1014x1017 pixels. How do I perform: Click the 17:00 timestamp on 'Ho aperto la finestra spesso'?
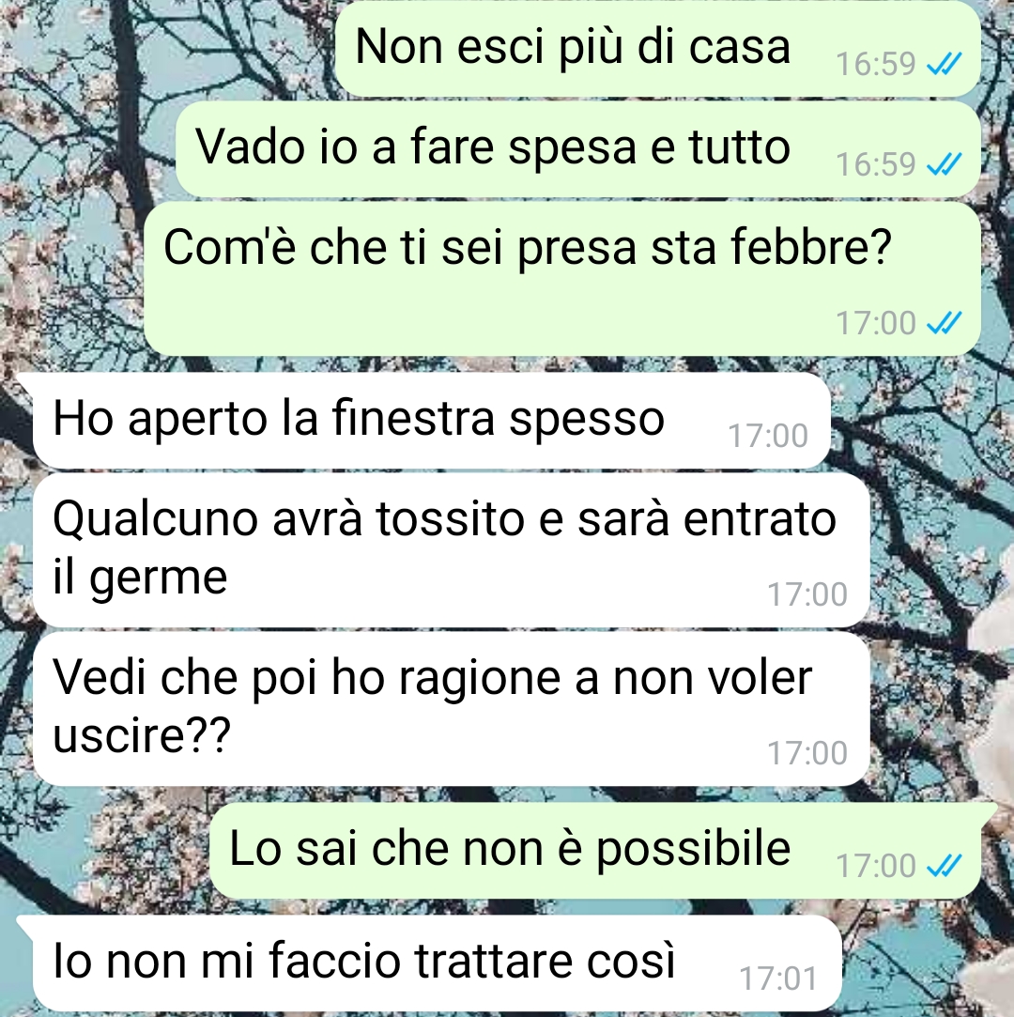768,435
